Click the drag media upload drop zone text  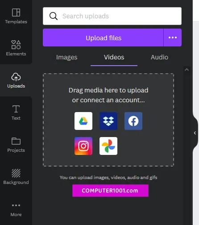coord(108,95)
